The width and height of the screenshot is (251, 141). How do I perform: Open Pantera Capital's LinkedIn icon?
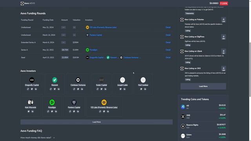click(x=78, y=111)
